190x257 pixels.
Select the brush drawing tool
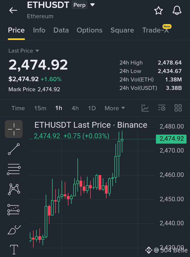tap(14, 230)
